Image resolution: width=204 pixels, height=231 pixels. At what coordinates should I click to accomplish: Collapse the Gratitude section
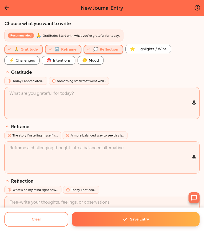tap(7, 72)
